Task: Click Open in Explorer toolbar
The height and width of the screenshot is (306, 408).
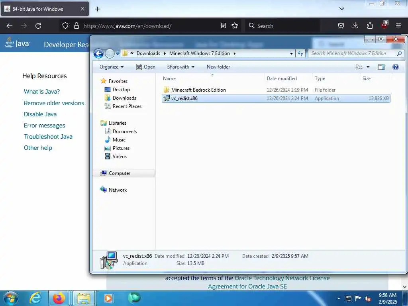Action: click(146, 67)
